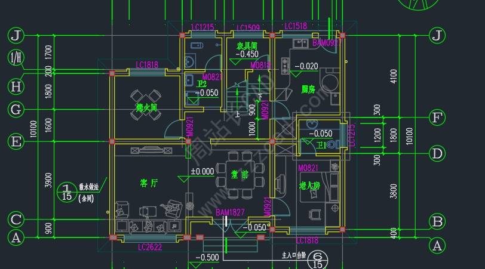485x269 pixels.
Task: Click the window tag LC1509
Action: 247,28
